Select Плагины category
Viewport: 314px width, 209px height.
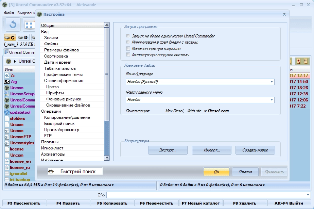tap(72, 142)
